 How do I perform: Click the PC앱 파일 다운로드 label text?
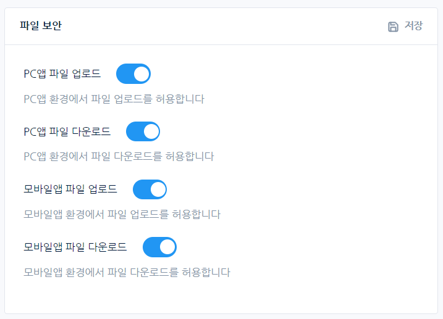tap(67, 131)
